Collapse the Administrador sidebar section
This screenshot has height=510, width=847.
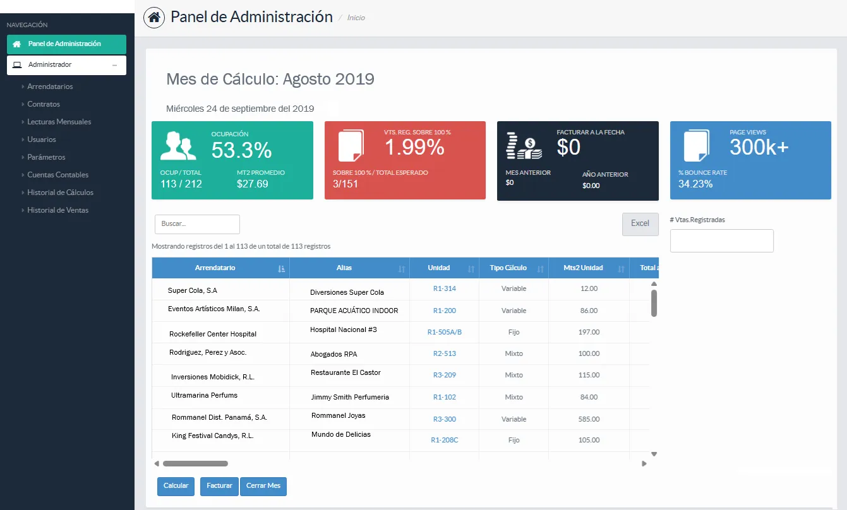pyautogui.click(x=114, y=65)
